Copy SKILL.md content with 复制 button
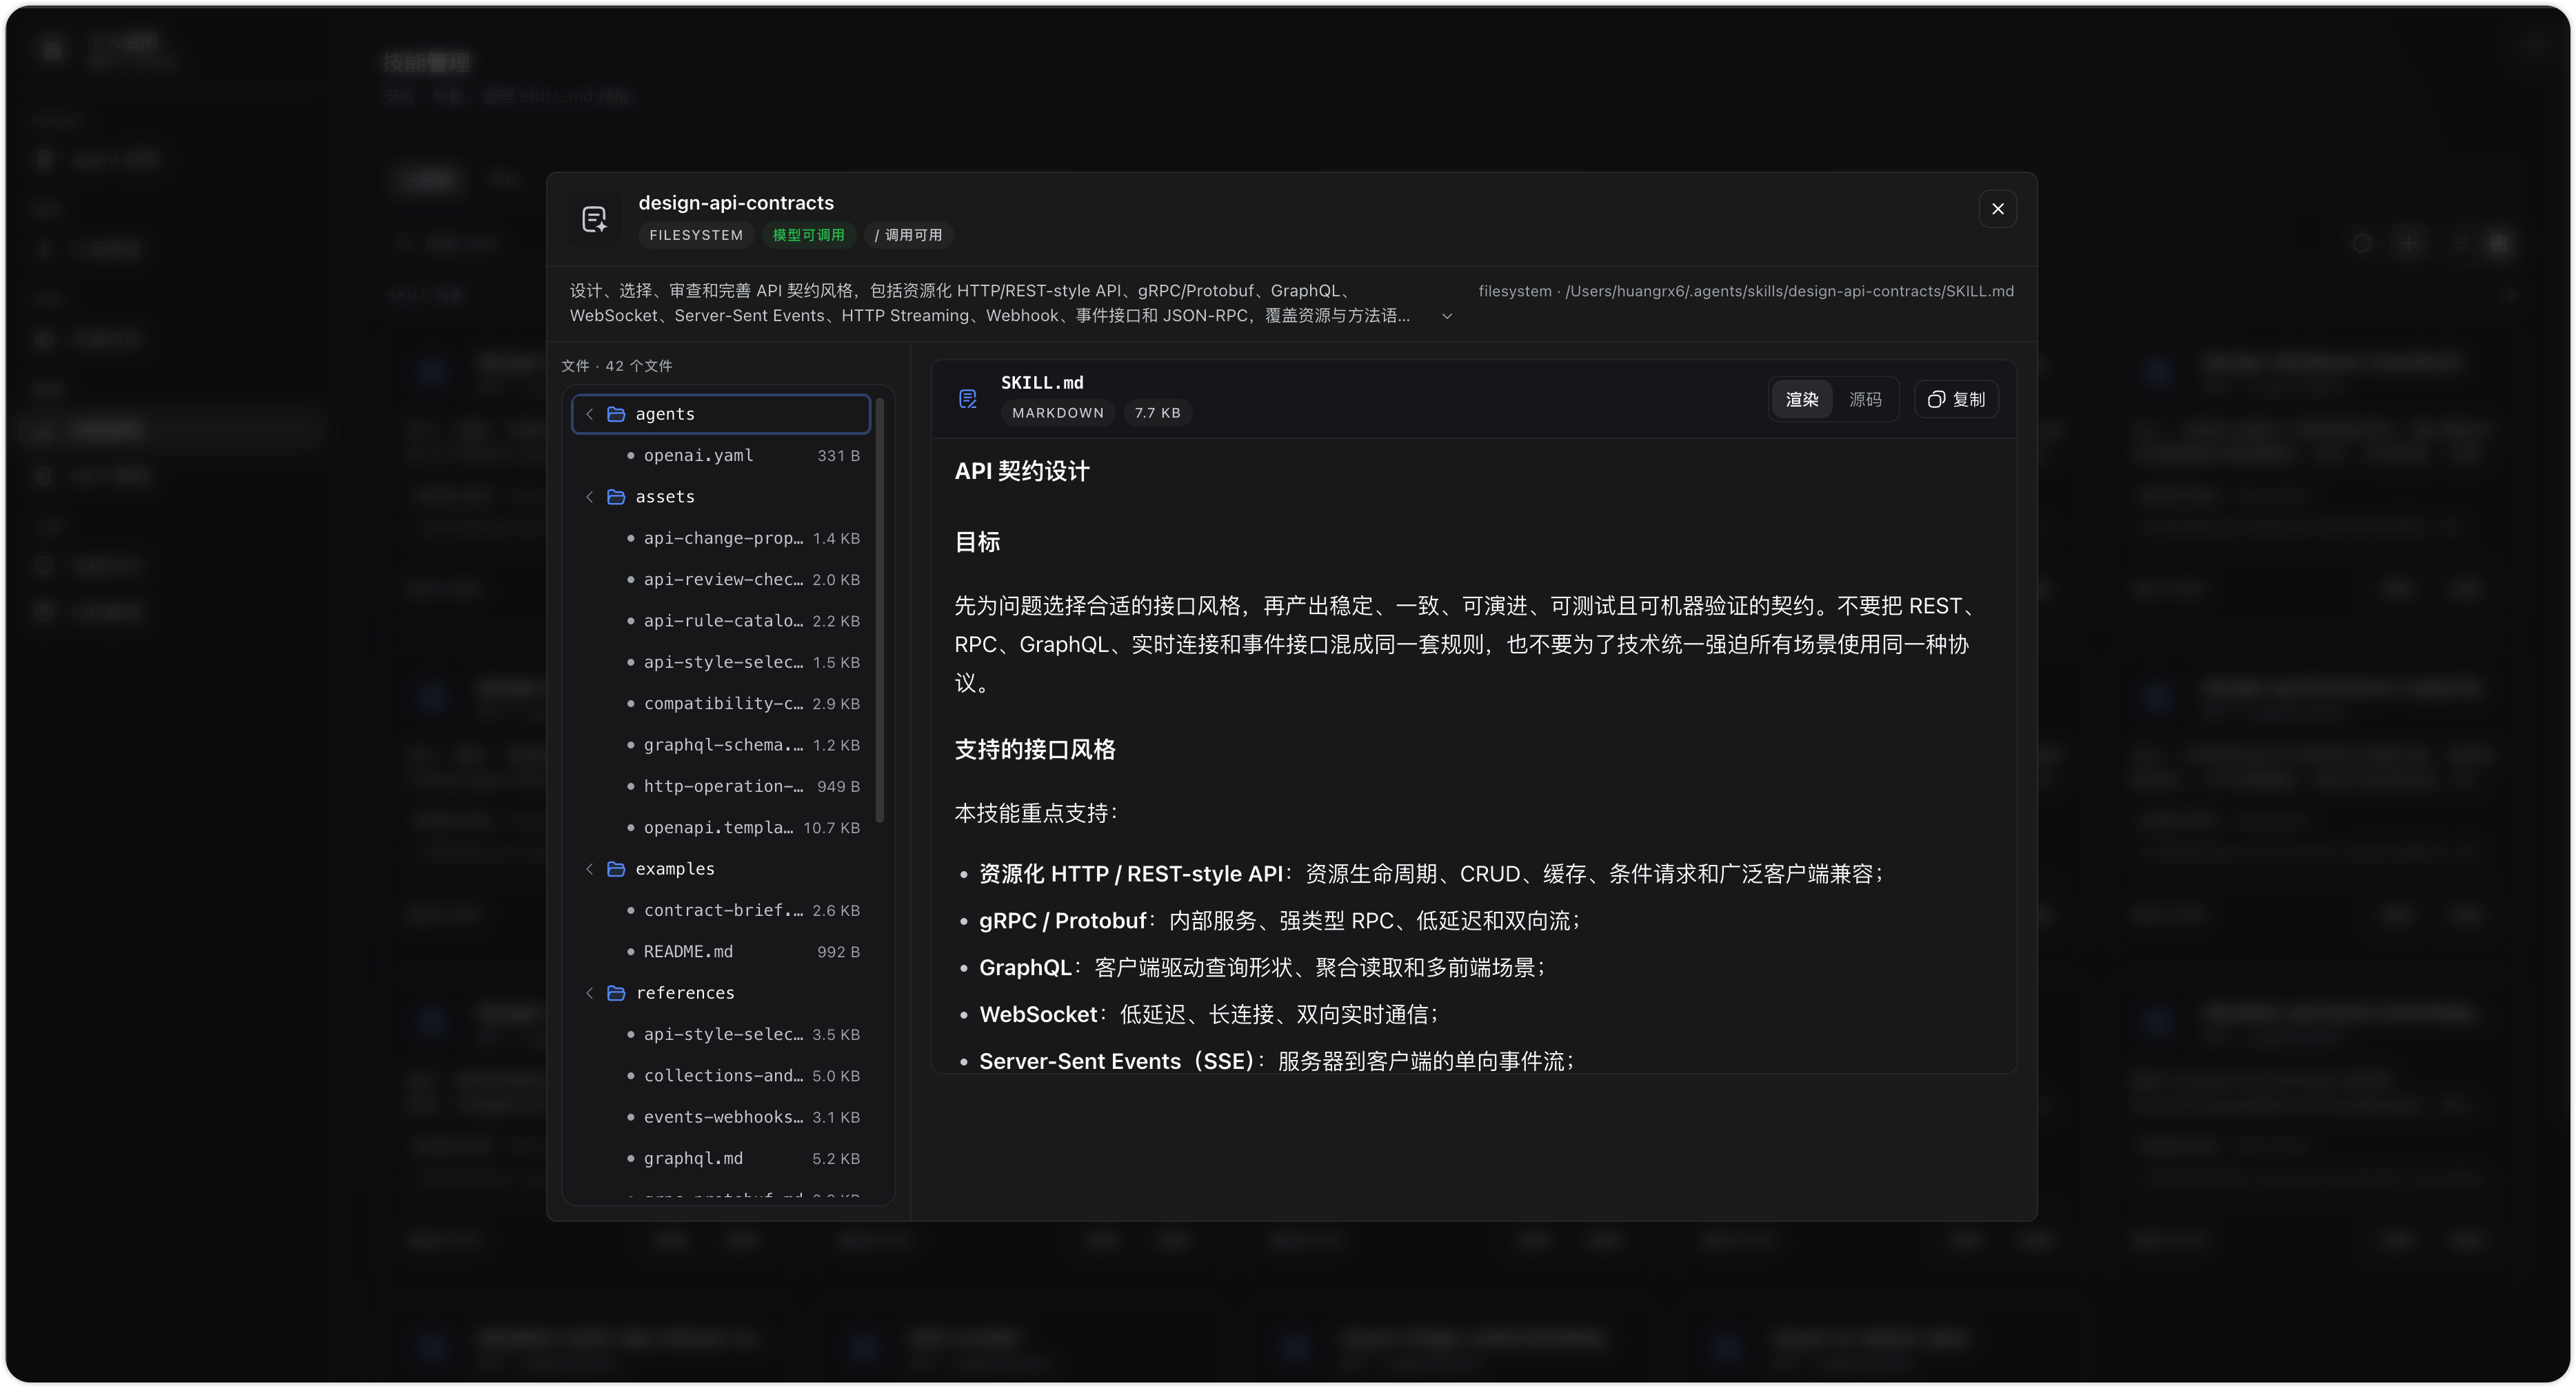 pyautogui.click(x=1956, y=400)
